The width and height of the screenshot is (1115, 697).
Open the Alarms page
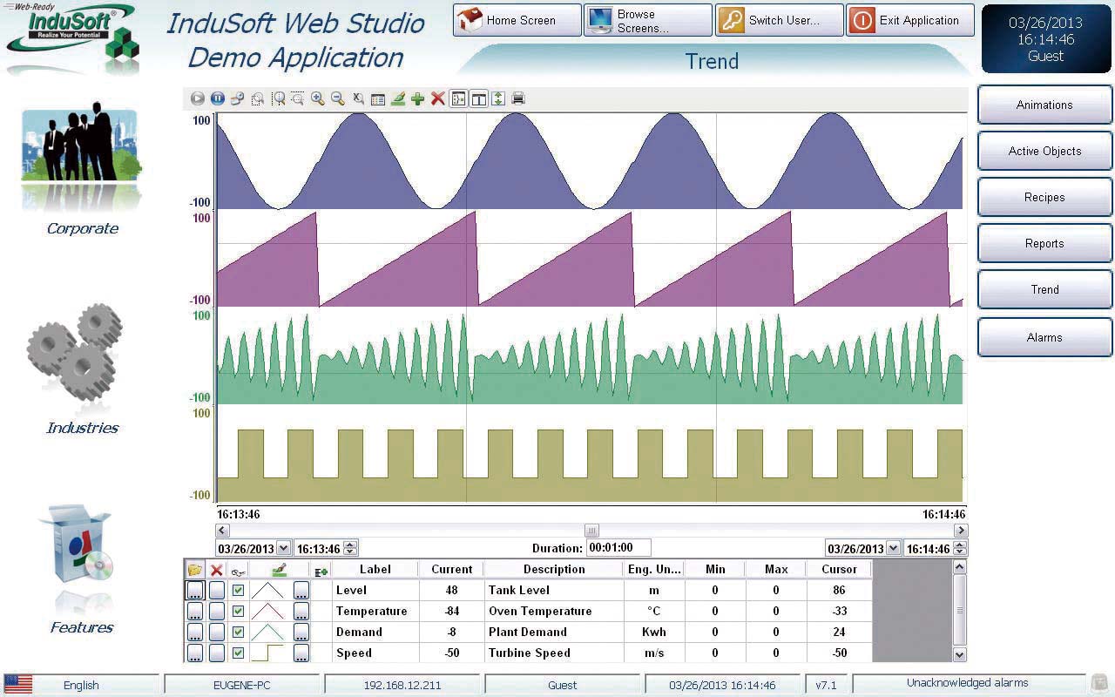click(1044, 338)
